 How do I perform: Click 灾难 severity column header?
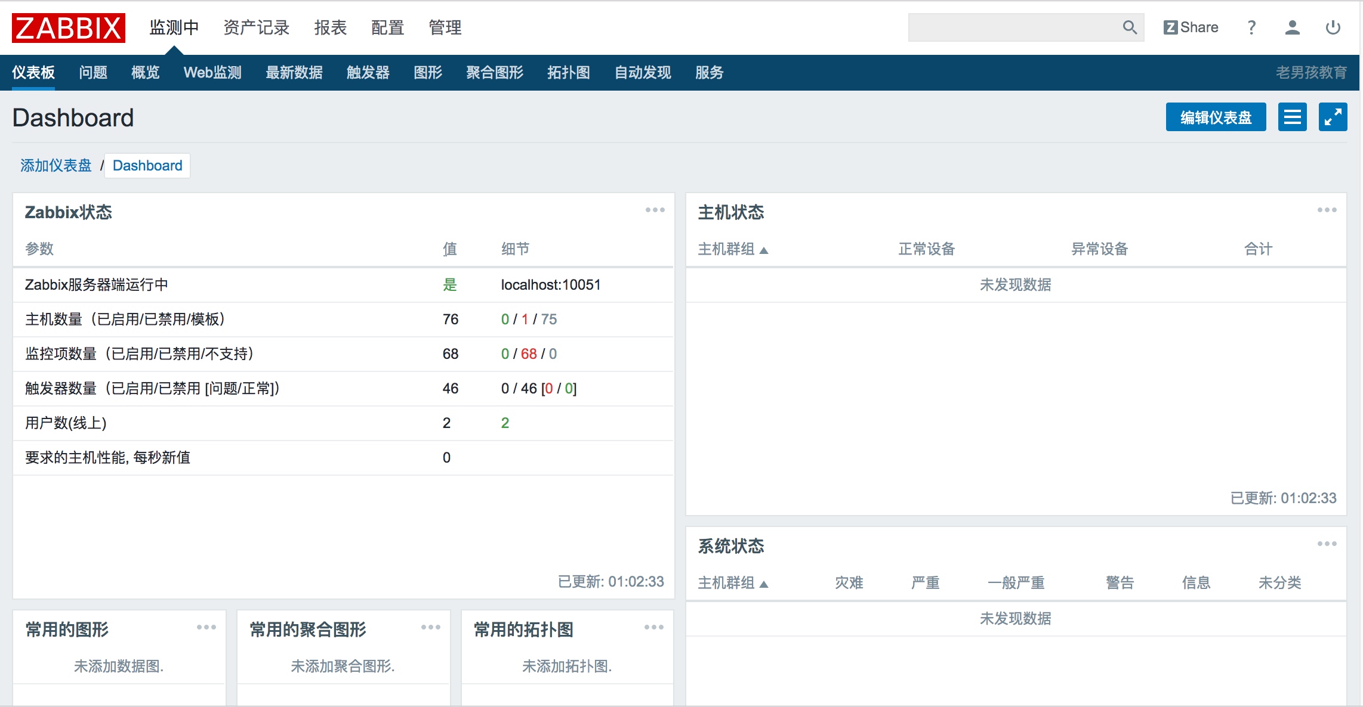(x=849, y=583)
